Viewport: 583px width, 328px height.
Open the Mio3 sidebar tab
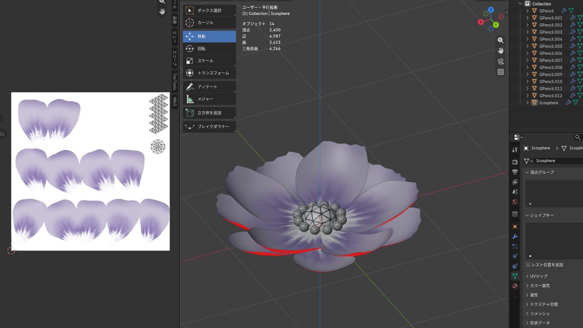coord(174,102)
